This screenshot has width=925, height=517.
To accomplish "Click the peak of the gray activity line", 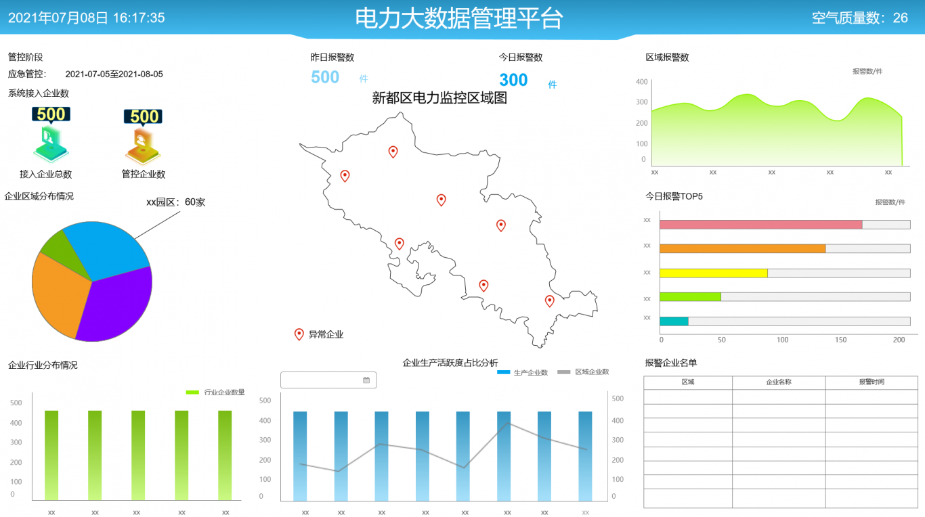I will (x=509, y=424).
